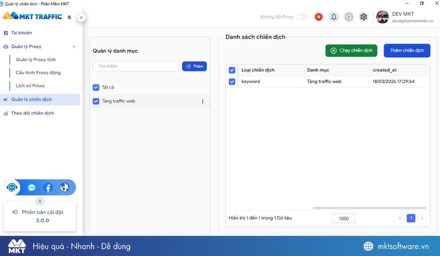Open the Zalo chat icon
This screenshot has height=256, width=440.
pyautogui.click(x=32, y=187)
